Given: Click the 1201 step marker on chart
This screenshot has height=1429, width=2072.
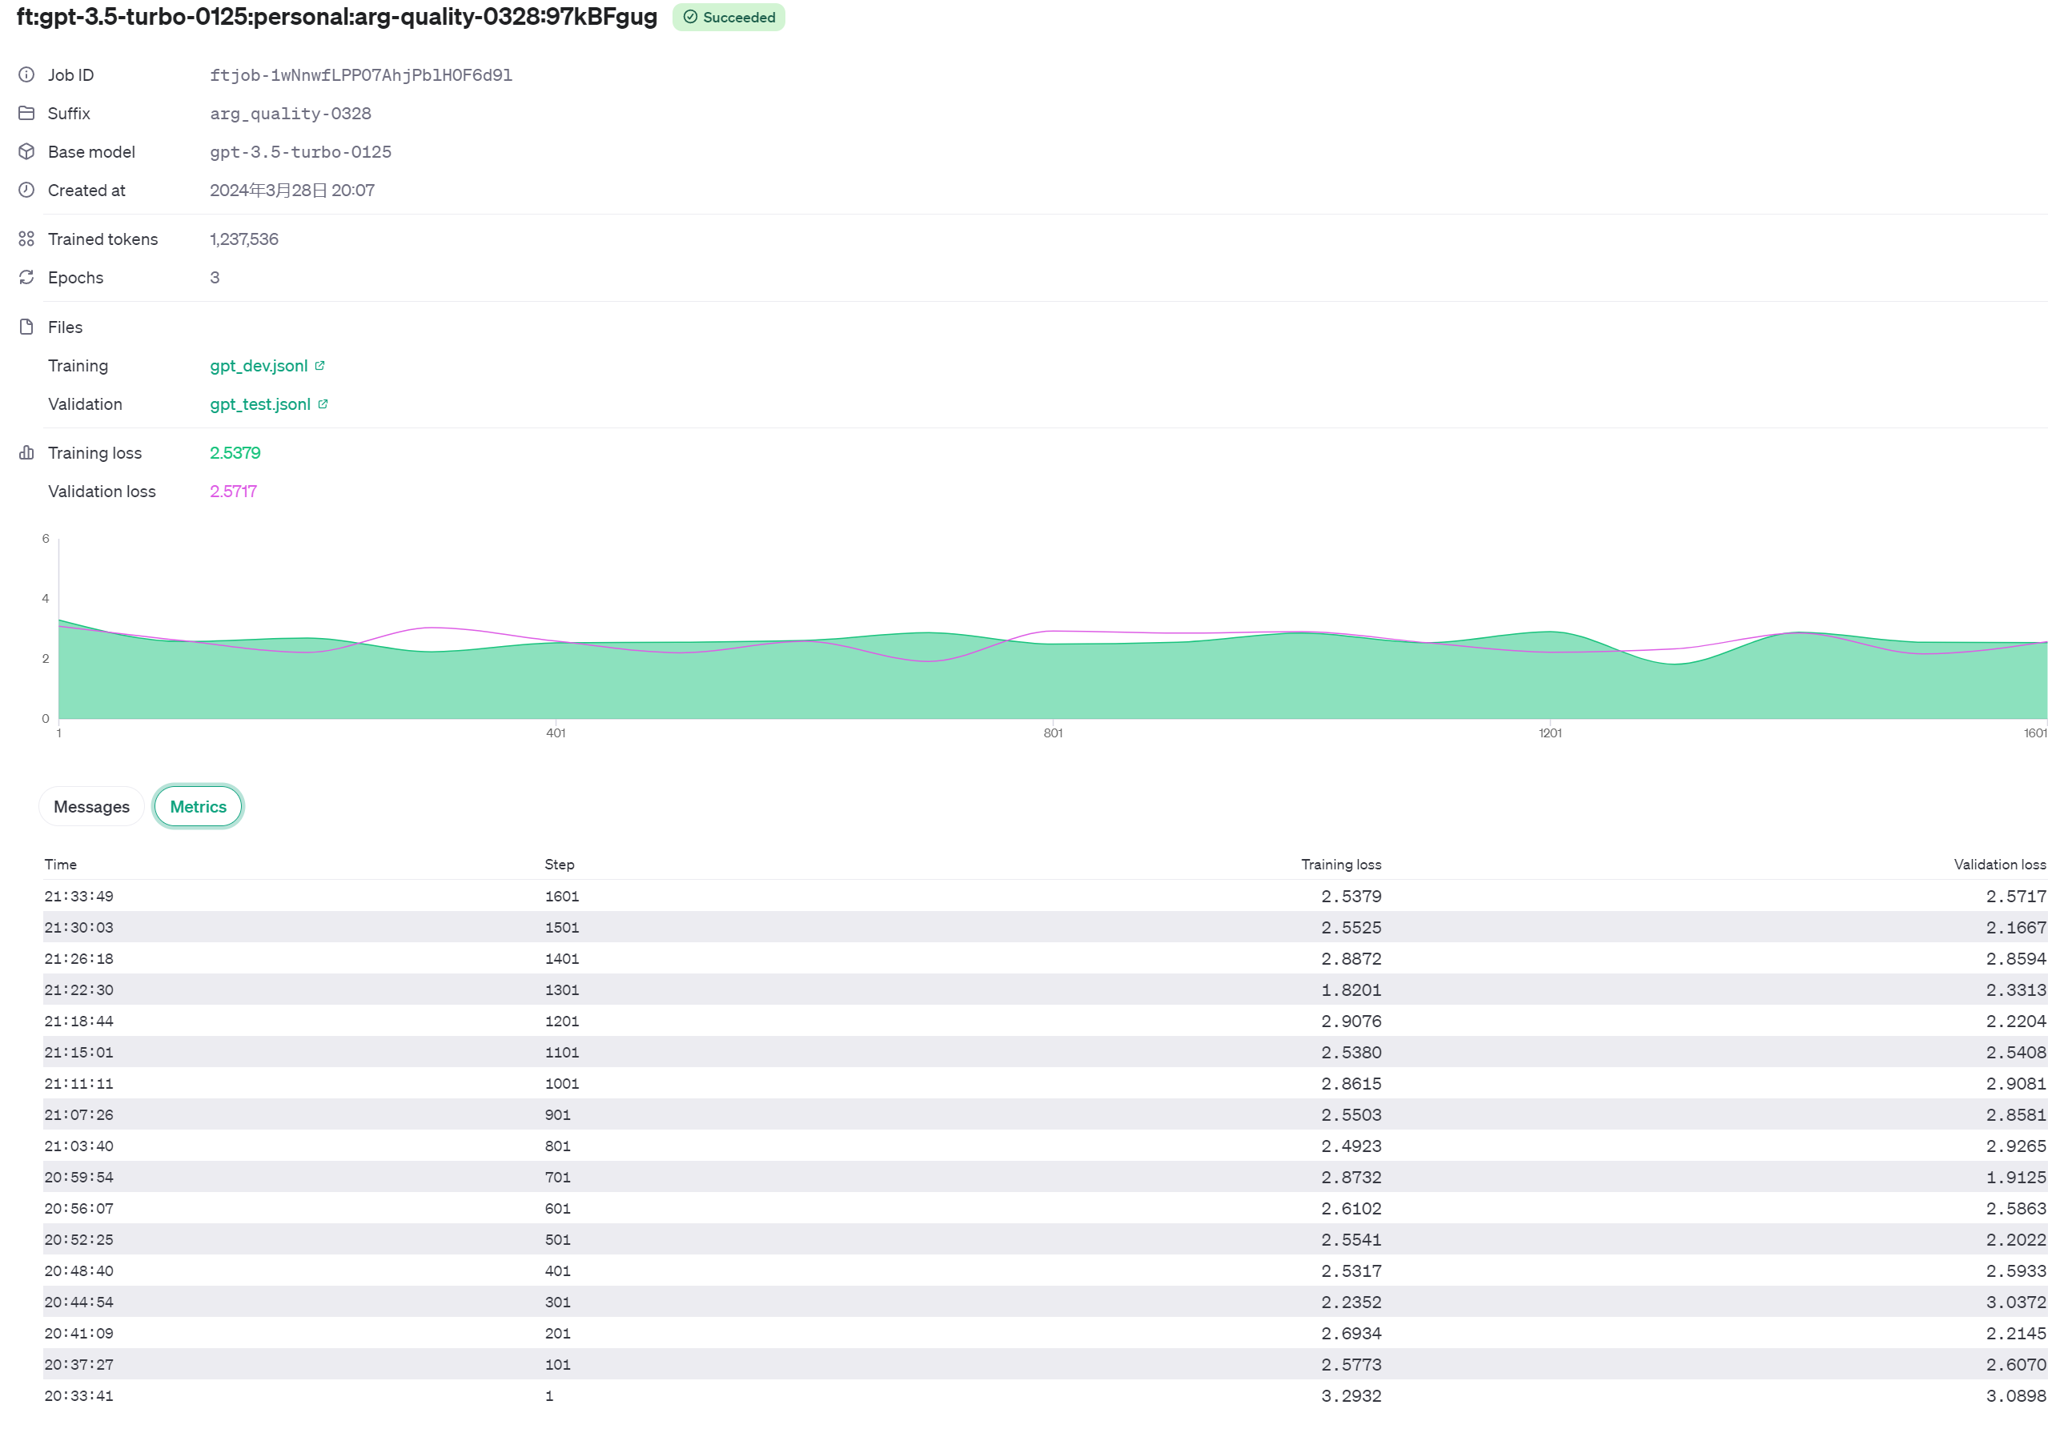Looking at the screenshot, I should (1550, 733).
